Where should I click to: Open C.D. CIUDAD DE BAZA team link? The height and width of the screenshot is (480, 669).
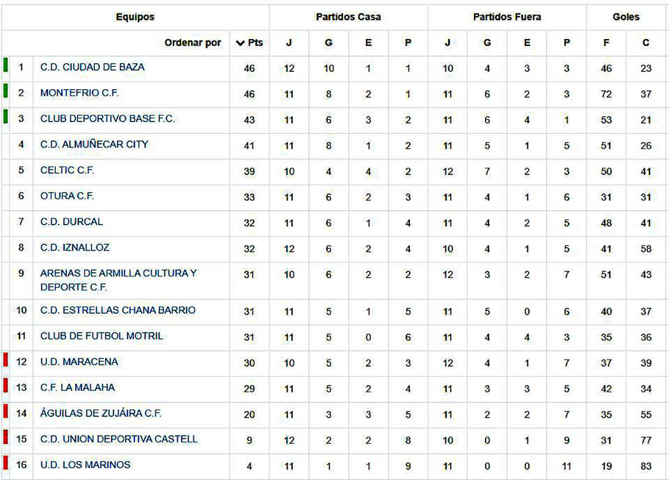point(92,67)
